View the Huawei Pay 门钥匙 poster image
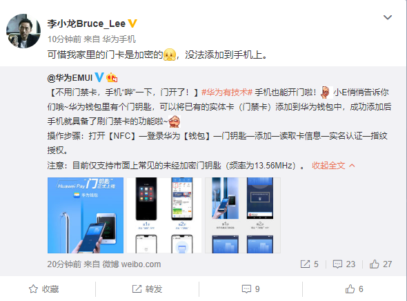This screenshot has height=301, width=407. click(86, 215)
